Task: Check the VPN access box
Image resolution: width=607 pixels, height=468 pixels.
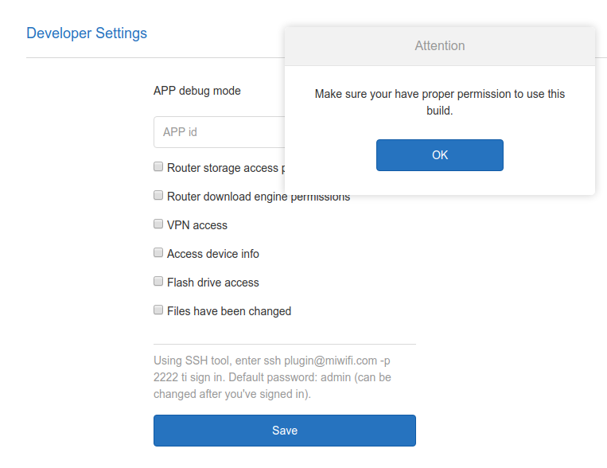Action: (x=158, y=224)
